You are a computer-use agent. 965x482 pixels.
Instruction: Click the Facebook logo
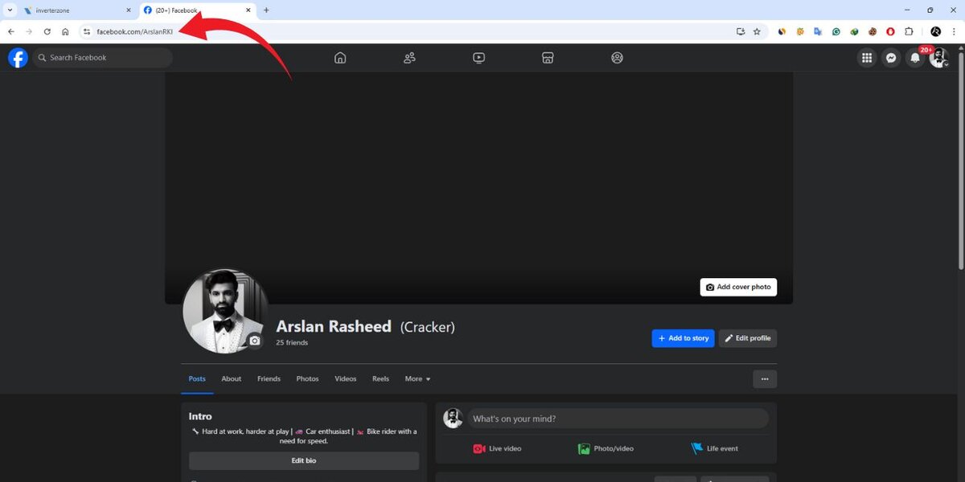tap(18, 58)
